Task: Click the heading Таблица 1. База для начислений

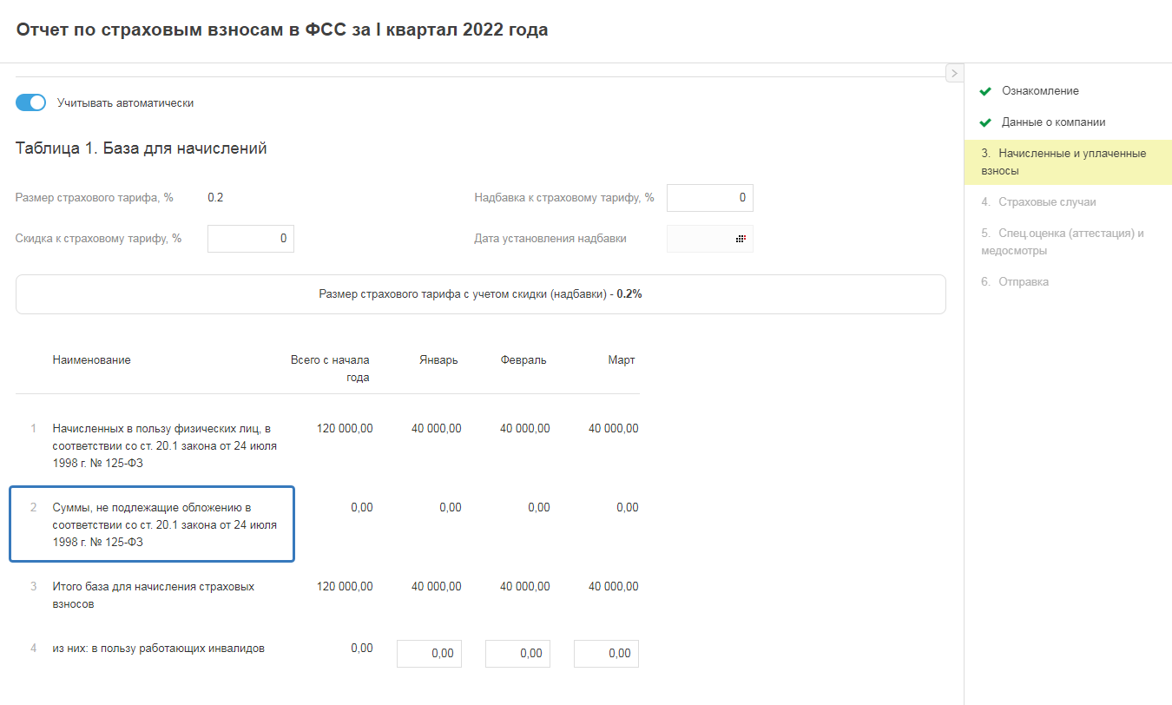Action: click(x=142, y=148)
